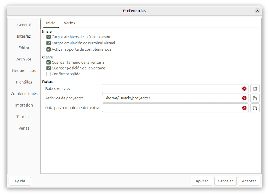269x195 pixels.
Task: Open Ayuda for preferences
Action: point(20,181)
